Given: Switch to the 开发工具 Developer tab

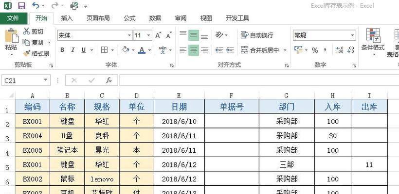Looking at the screenshot, I should coord(237,18).
